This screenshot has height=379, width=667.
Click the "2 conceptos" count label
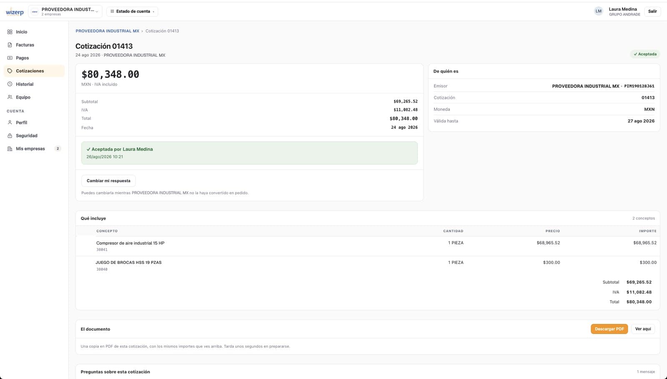click(x=644, y=218)
